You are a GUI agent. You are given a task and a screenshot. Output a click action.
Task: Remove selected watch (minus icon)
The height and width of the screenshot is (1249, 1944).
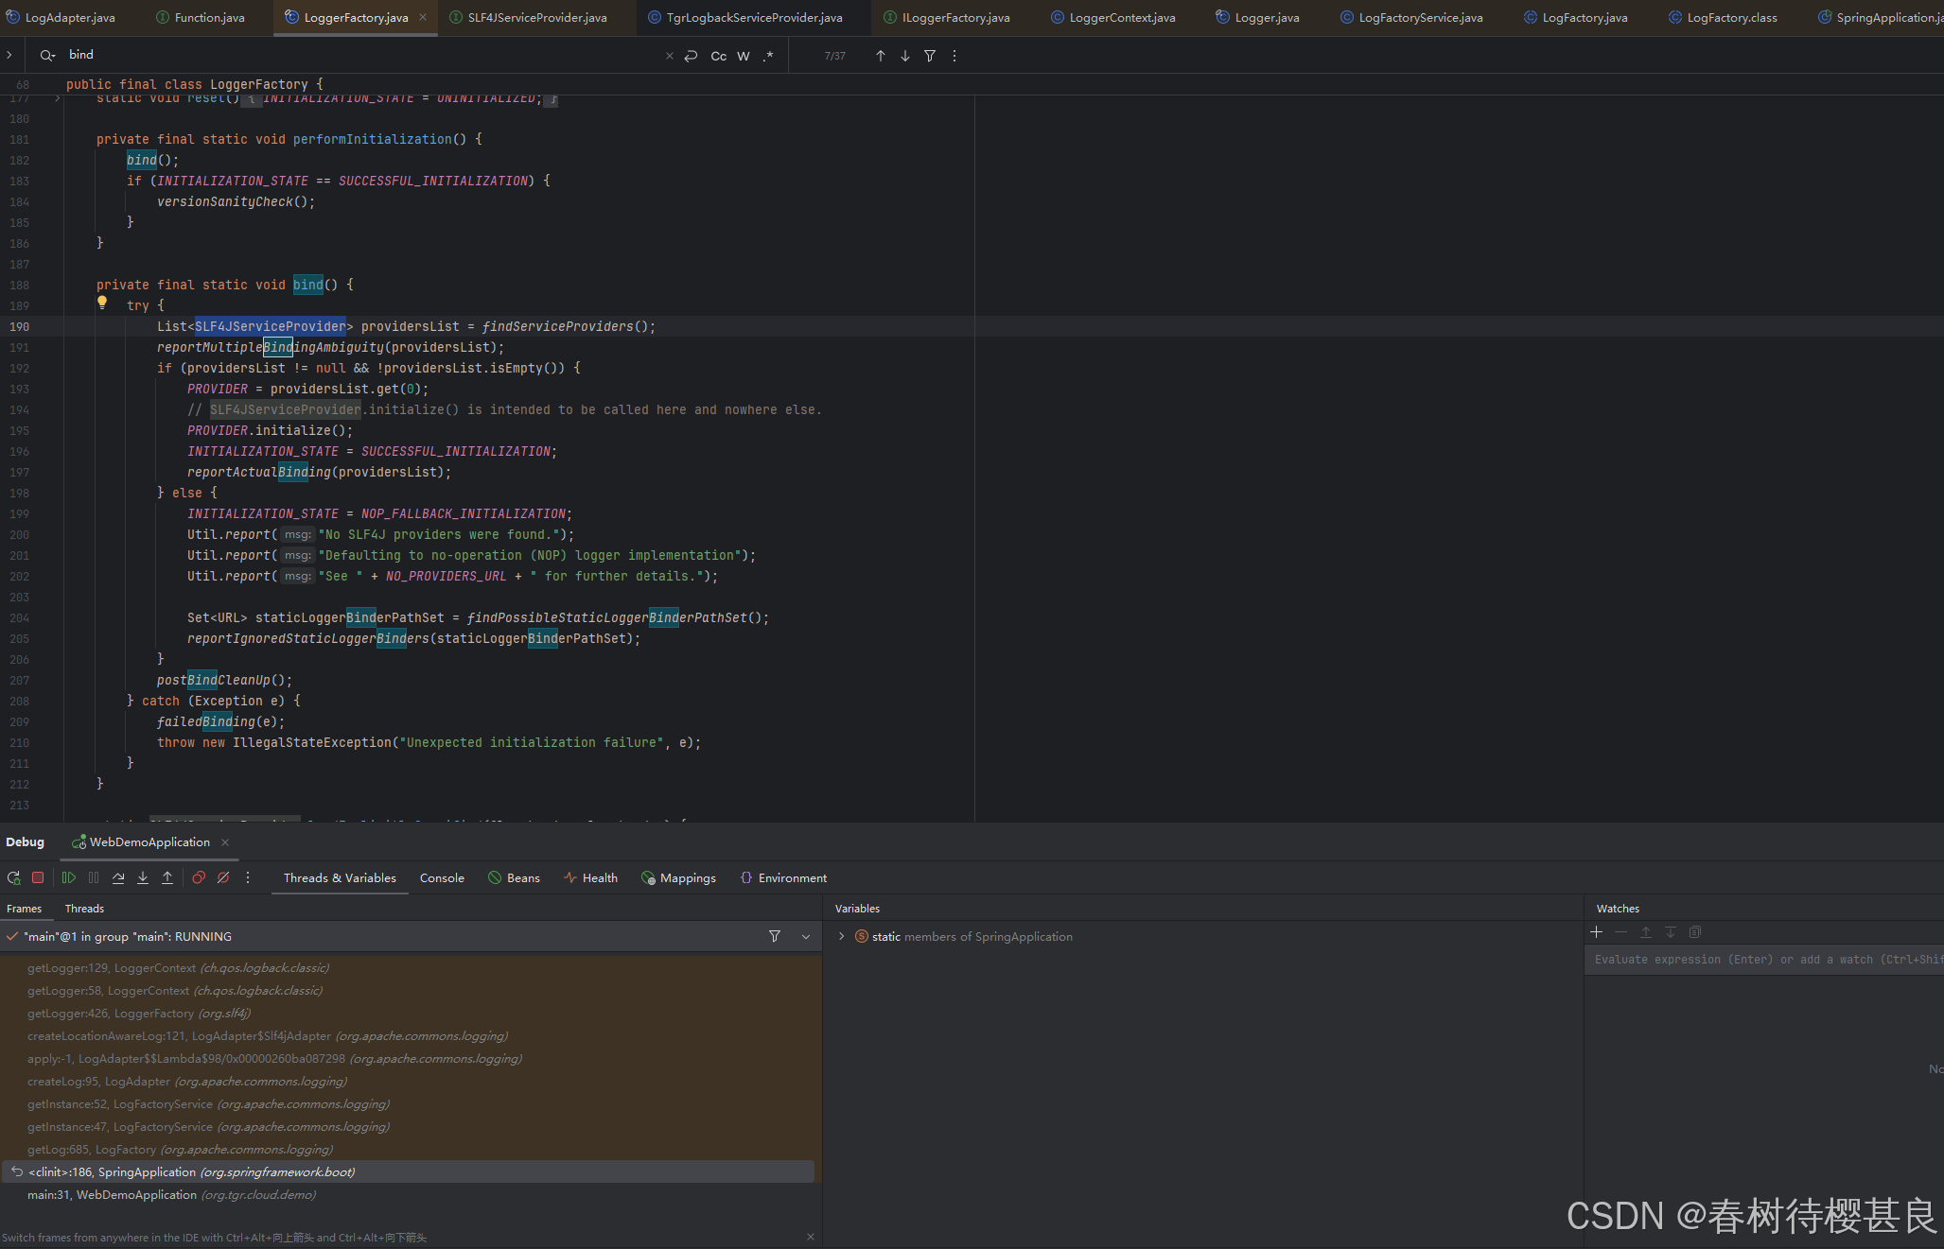pos(1621,932)
